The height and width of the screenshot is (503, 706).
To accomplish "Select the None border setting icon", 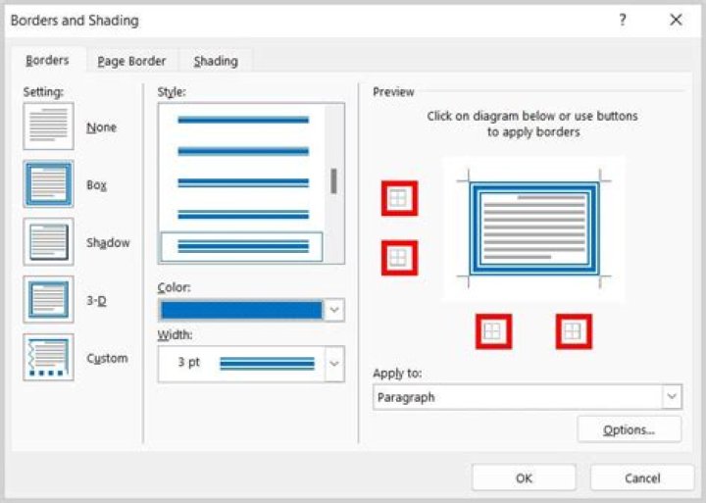I will [48, 126].
